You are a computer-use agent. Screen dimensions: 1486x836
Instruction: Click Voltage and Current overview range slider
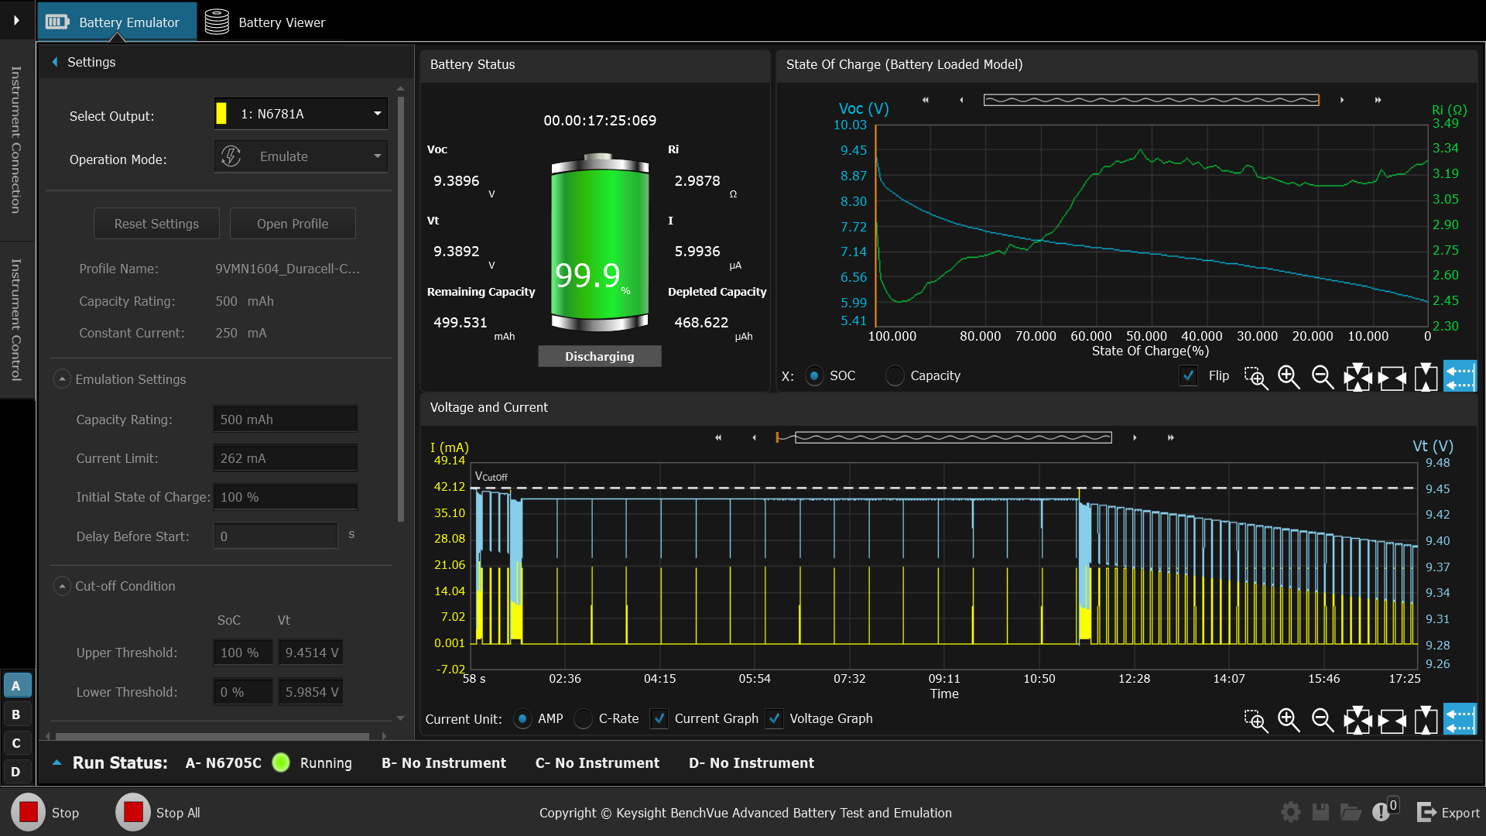(x=954, y=437)
